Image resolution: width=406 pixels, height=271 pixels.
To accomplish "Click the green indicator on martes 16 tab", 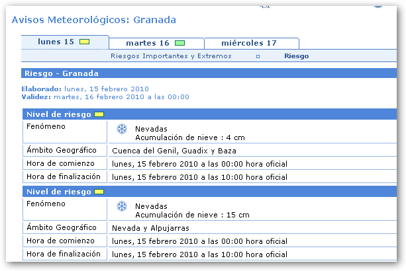I will click(x=180, y=44).
